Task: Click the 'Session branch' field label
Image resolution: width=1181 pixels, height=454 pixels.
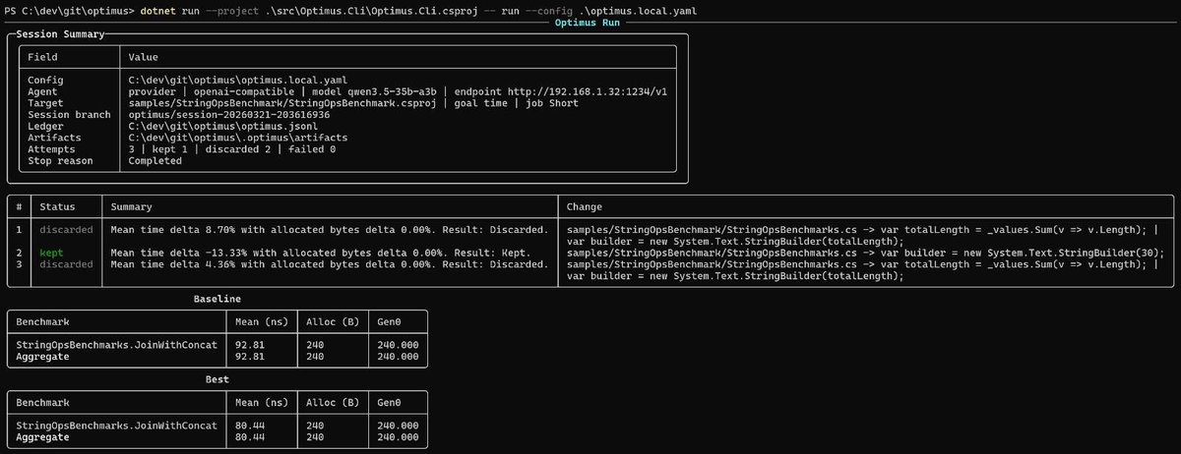Action: tap(69, 115)
